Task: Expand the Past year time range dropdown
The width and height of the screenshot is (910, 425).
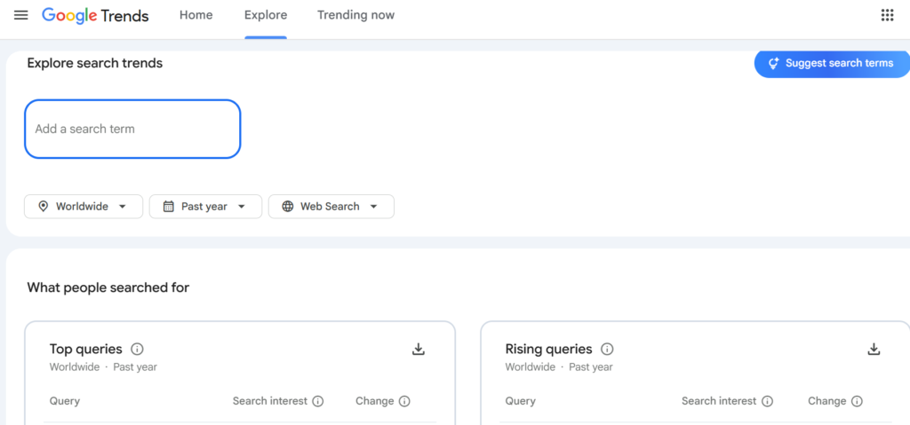Action: point(205,207)
